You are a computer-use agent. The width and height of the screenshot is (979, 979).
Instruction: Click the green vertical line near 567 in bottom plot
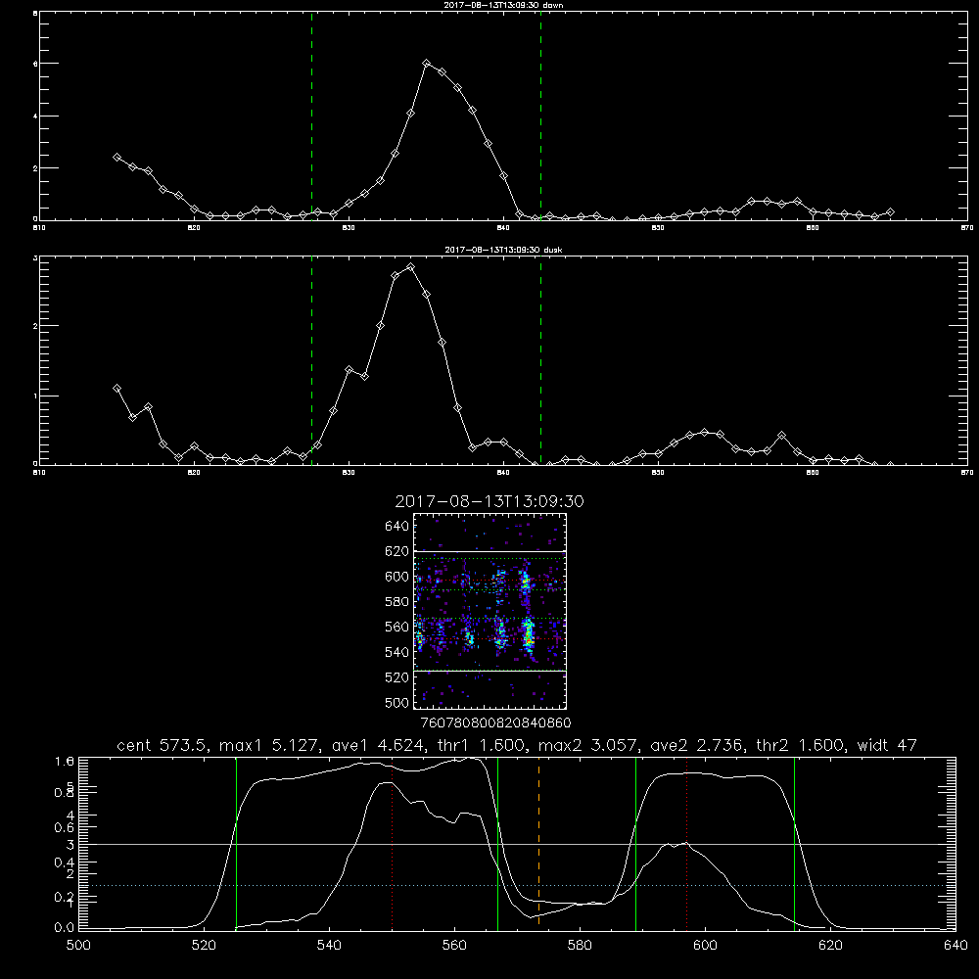click(x=497, y=843)
